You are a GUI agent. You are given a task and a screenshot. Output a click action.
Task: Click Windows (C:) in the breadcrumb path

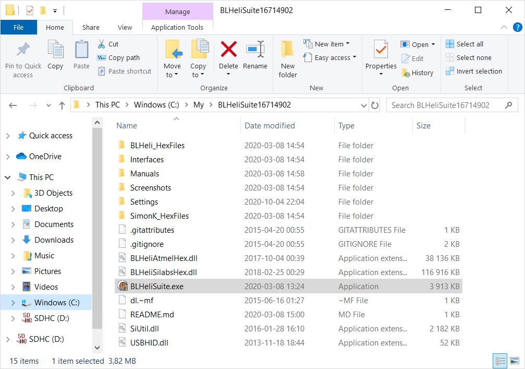point(156,105)
